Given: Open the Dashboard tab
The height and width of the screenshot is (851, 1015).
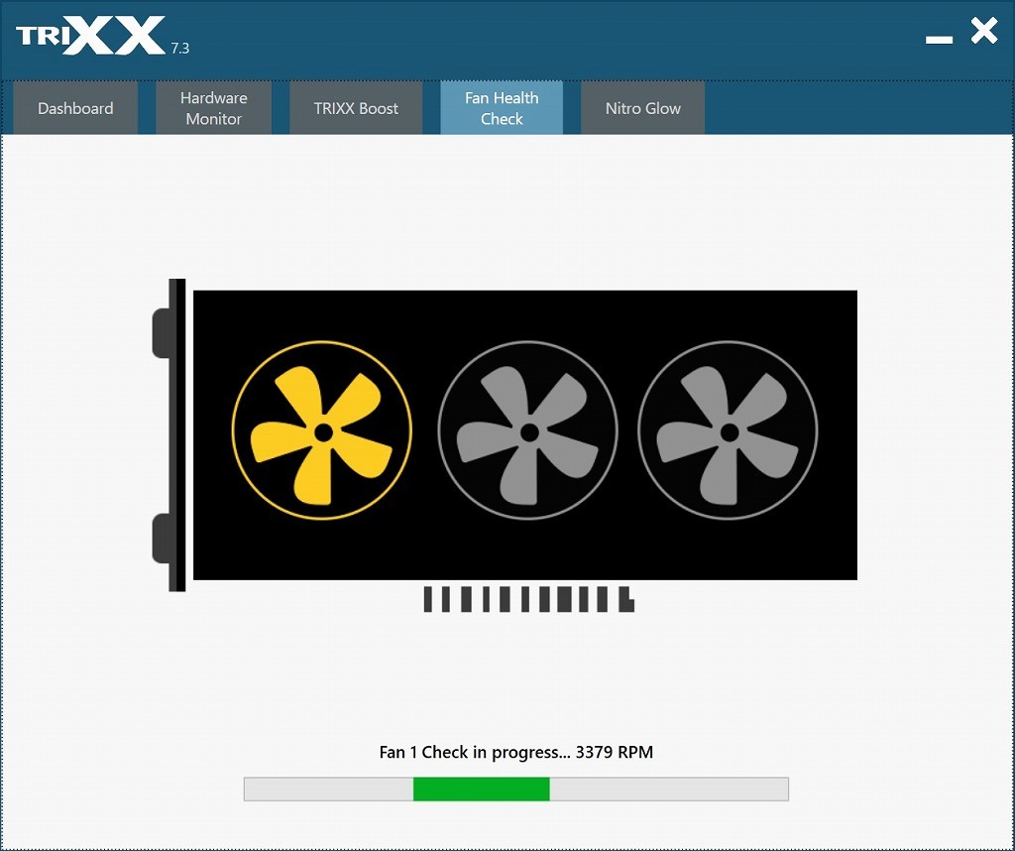Looking at the screenshot, I should click(x=75, y=108).
